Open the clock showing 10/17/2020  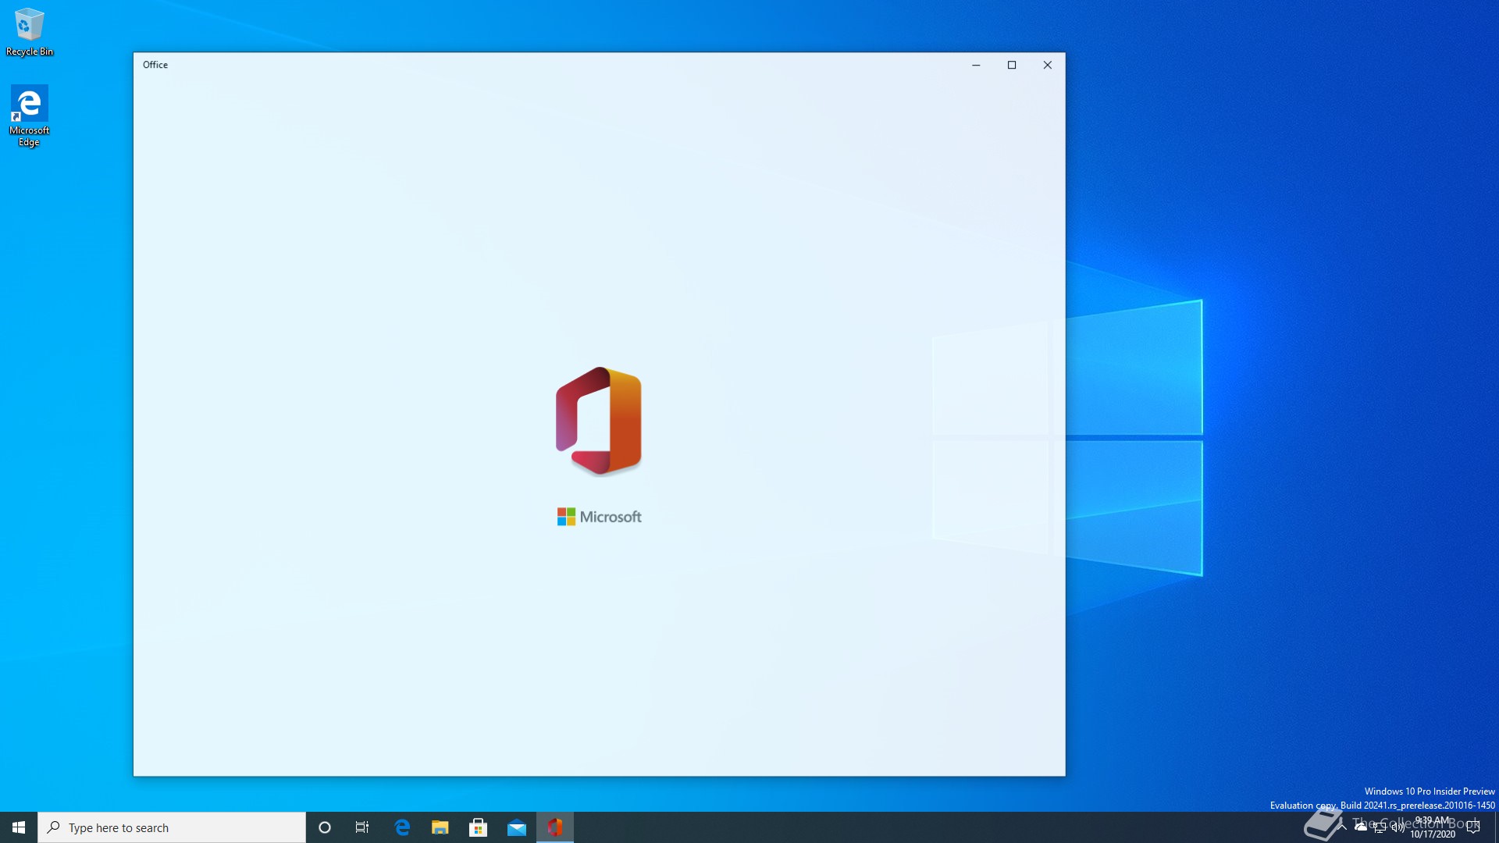click(x=1433, y=827)
